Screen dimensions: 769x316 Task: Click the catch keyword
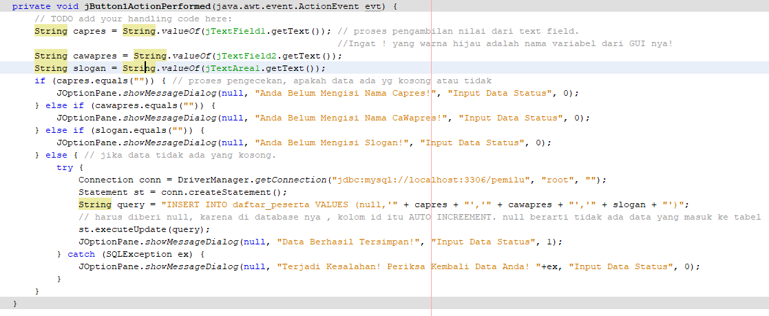[x=81, y=254]
